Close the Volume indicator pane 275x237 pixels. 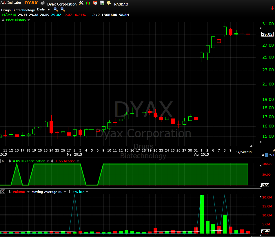click(3, 192)
